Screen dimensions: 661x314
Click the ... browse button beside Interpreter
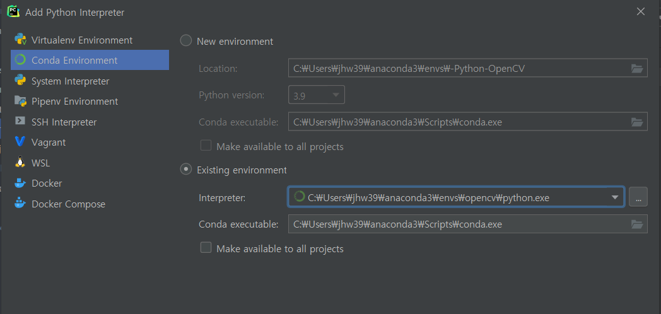tap(638, 197)
